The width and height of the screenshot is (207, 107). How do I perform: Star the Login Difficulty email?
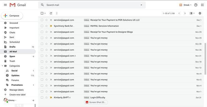point(46,98)
